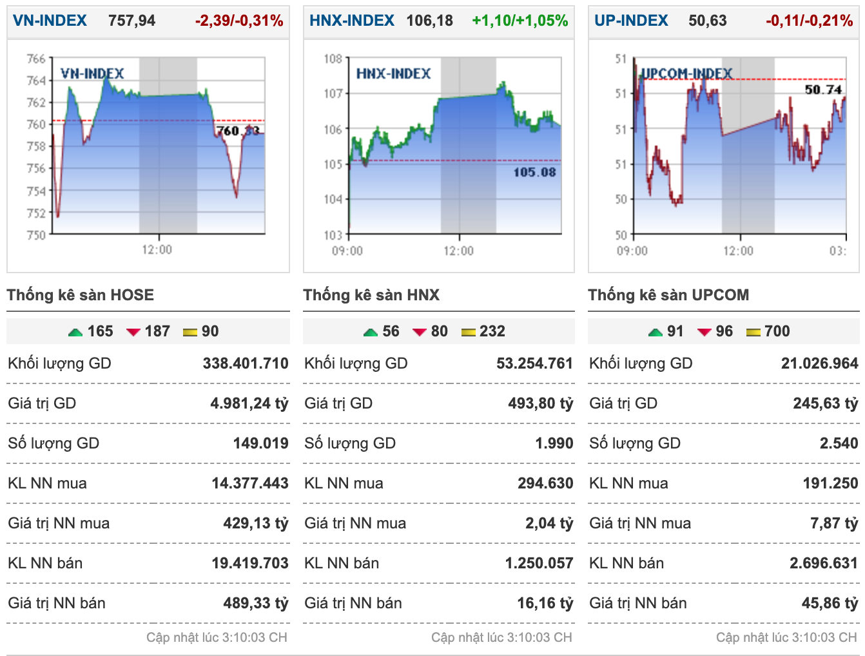Open the HNX-INDEX header link
Image resolution: width=865 pixels, height=656 pixels.
(x=352, y=21)
